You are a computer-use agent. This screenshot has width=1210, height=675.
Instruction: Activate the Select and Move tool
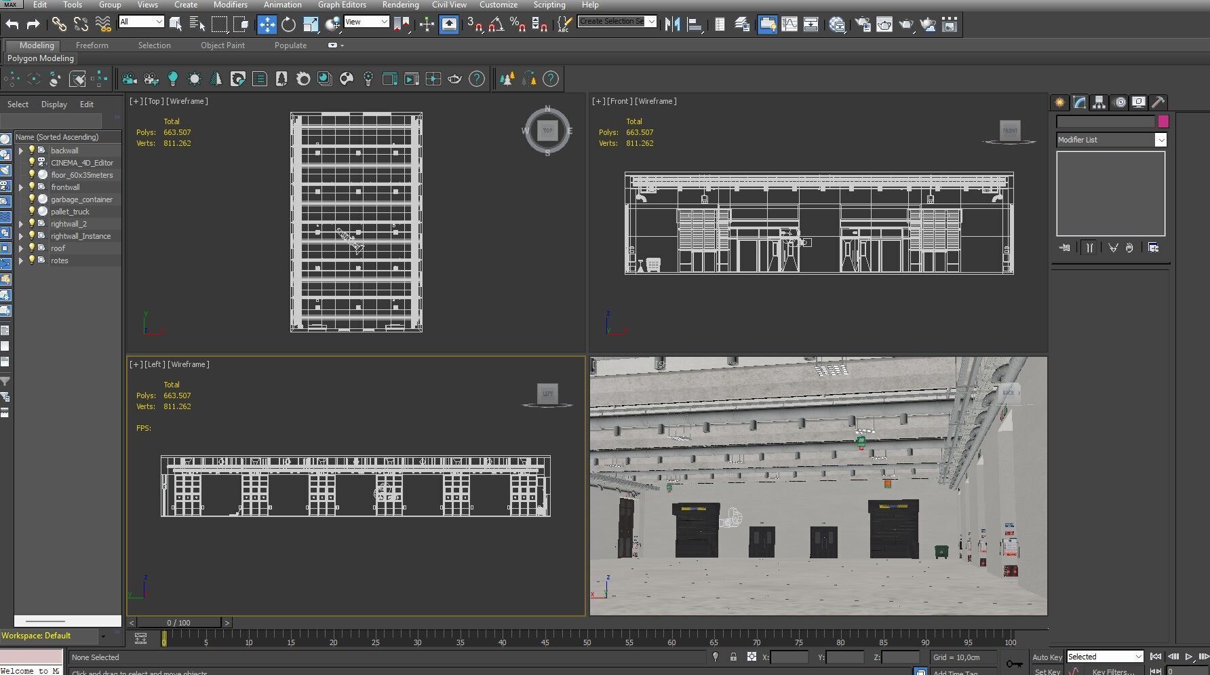[x=267, y=24]
